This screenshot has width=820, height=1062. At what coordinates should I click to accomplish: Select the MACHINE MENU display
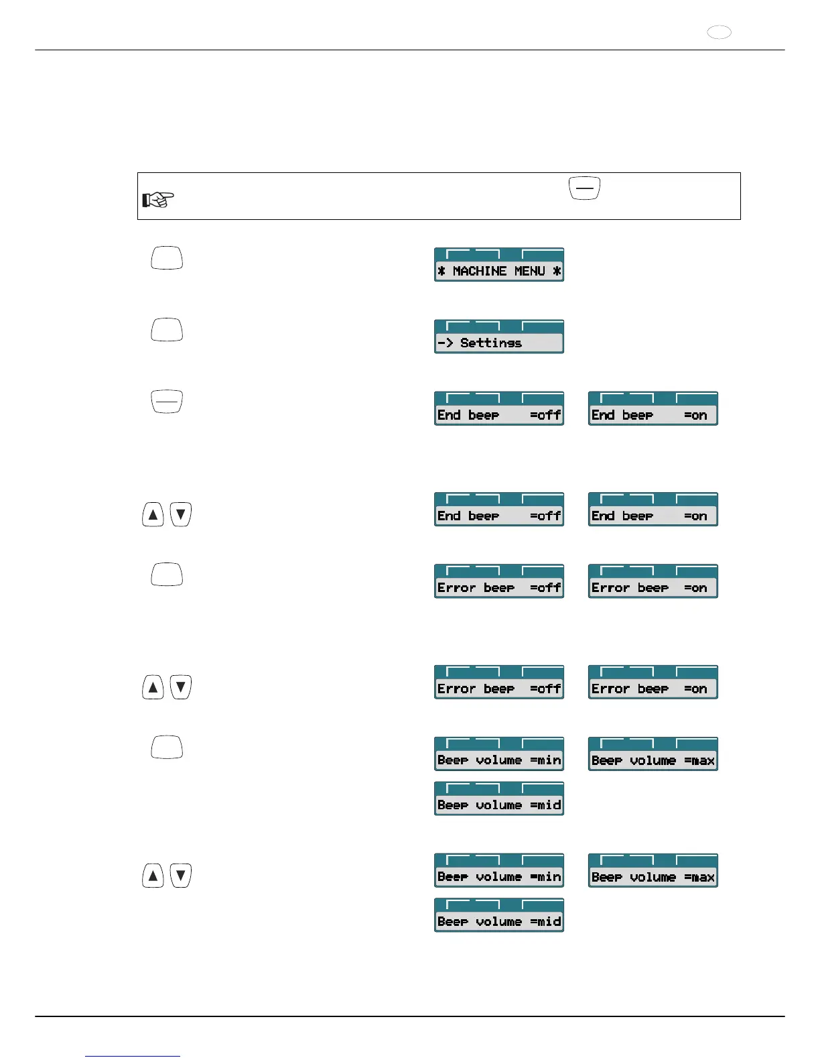pyautogui.click(x=499, y=265)
